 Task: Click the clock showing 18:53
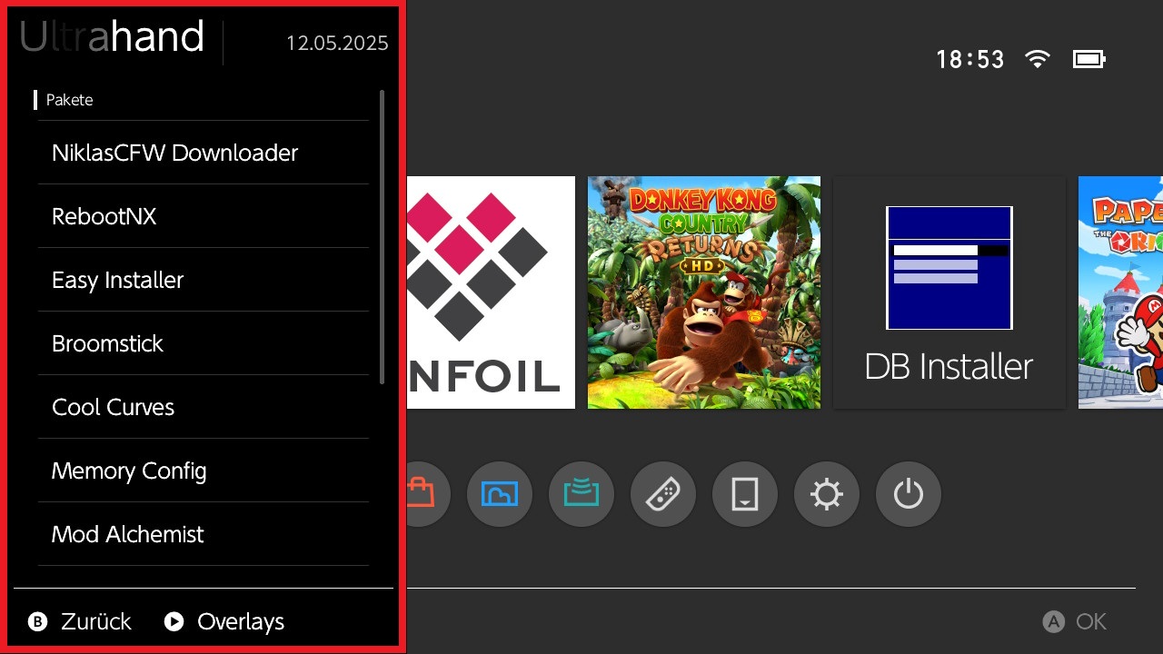click(x=970, y=60)
